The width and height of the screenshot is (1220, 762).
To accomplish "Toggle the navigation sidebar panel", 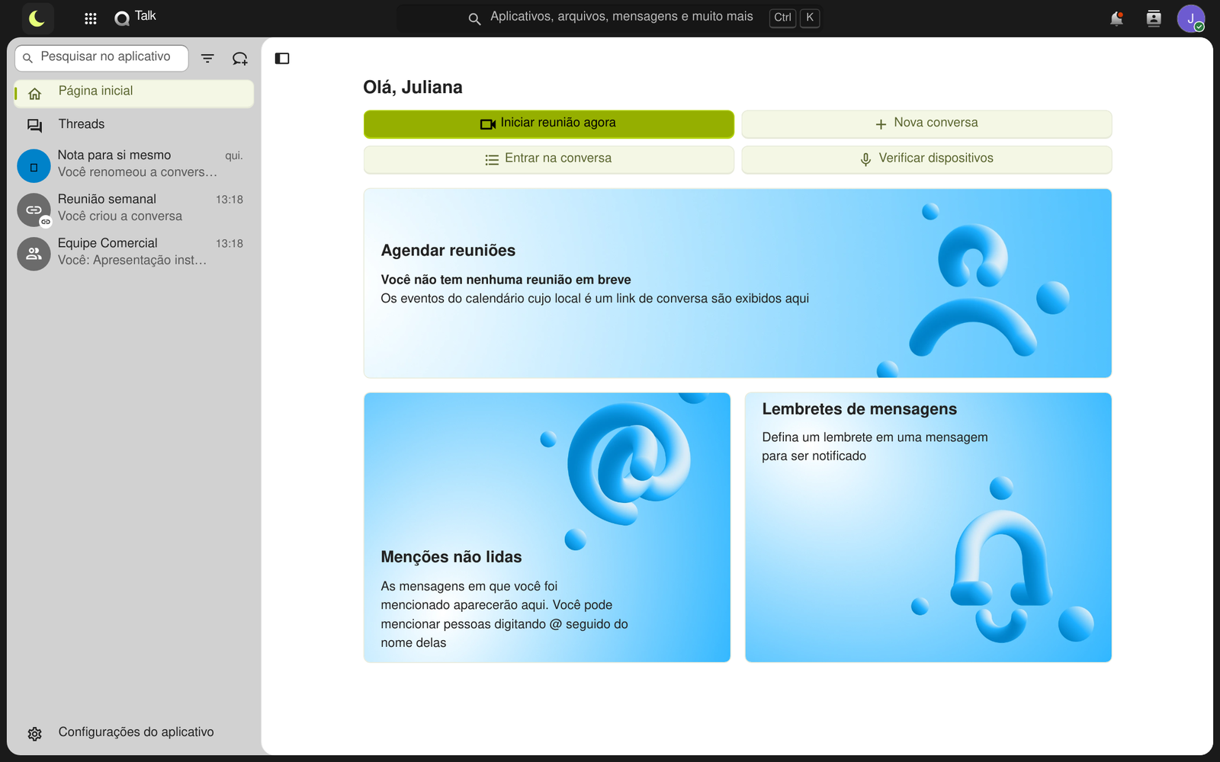I will point(282,59).
